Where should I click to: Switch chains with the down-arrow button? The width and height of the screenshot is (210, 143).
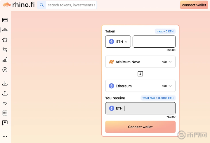click(x=140, y=74)
